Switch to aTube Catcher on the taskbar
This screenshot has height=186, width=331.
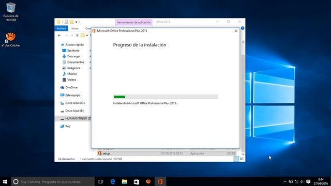148,181
